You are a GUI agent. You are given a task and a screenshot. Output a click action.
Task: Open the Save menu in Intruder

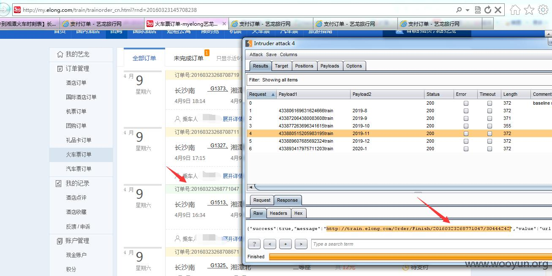tap(271, 54)
